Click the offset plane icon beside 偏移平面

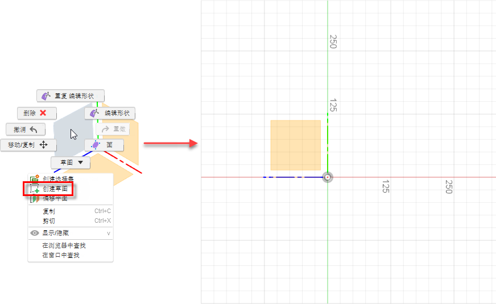[35, 198]
